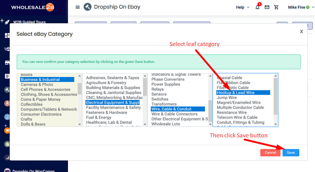
Task: Open the mail envelope icon
Action: coord(267,7)
